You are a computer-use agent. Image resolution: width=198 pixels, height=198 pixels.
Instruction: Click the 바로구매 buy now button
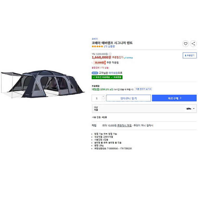tap(174, 98)
